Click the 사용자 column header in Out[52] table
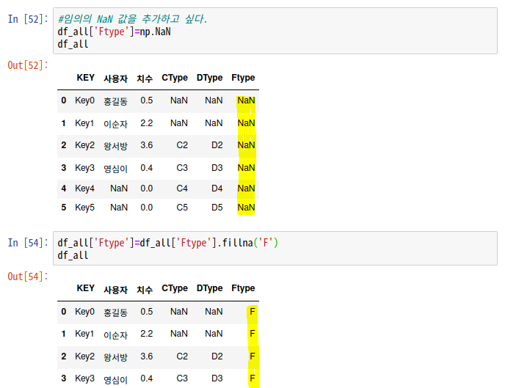Image resolution: width=508 pixels, height=388 pixels. pyautogui.click(x=116, y=78)
